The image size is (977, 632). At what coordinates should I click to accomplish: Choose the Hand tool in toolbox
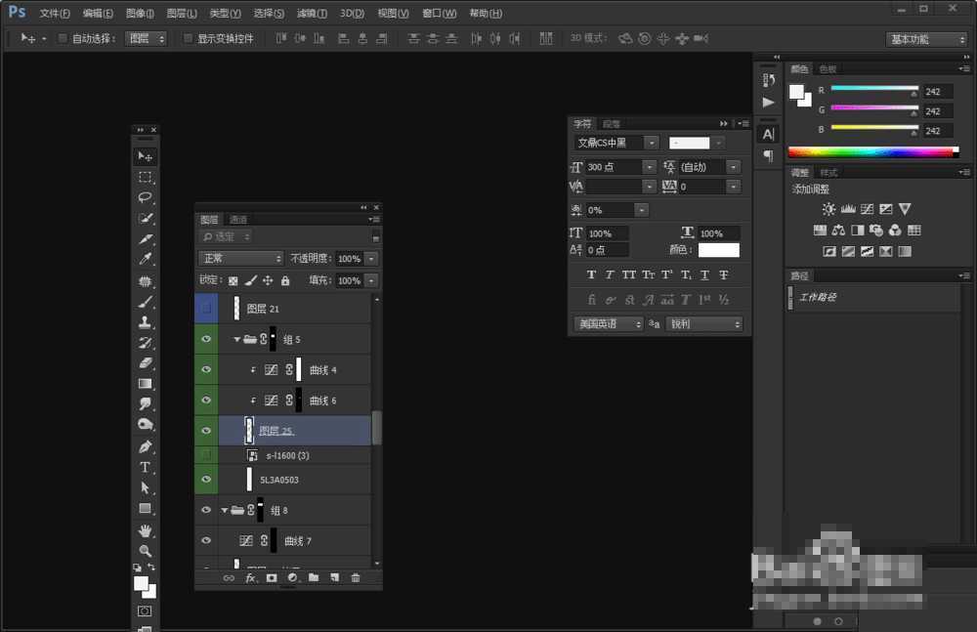(x=146, y=530)
